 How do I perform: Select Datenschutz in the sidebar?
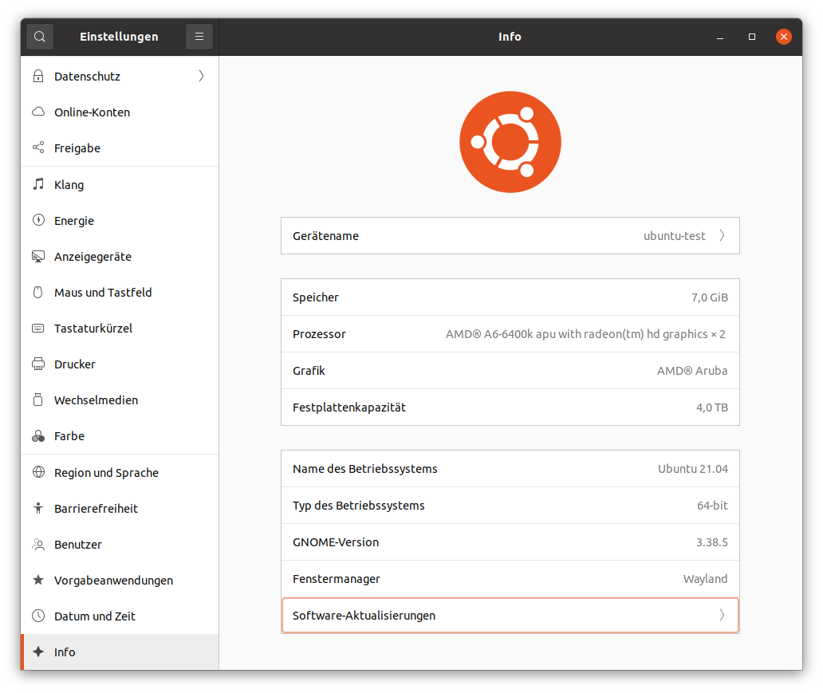coord(120,76)
